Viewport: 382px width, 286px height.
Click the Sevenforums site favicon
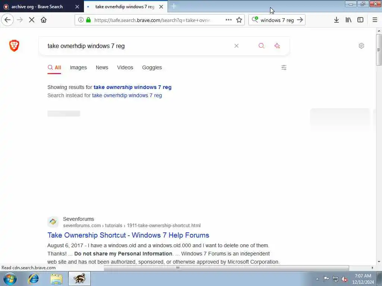(x=53, y=222)
